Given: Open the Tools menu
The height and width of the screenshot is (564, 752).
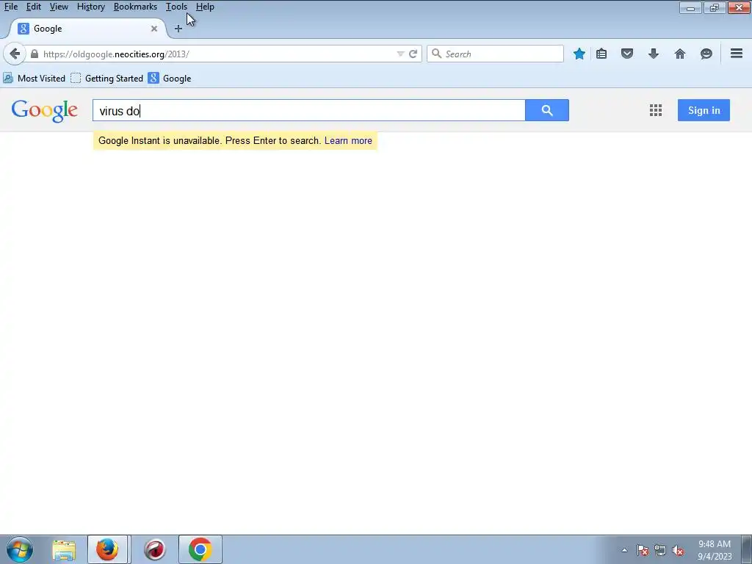Looking at the screenshot, I should 176,7.
